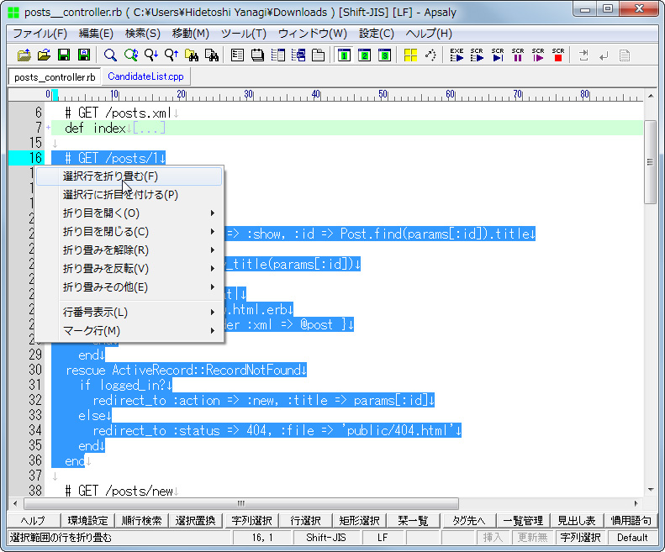
Task: Expand the 折り目を開く(O) submenu
Action: 129,213
